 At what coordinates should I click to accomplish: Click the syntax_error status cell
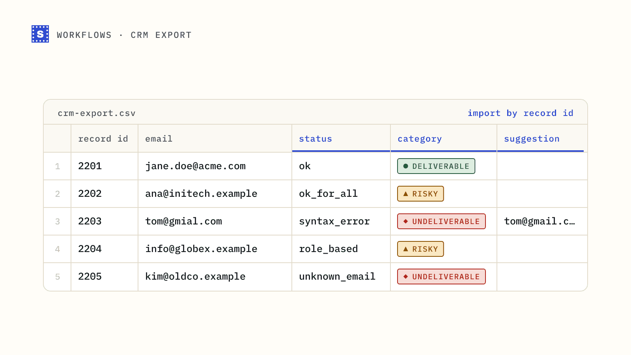point(341,221)
